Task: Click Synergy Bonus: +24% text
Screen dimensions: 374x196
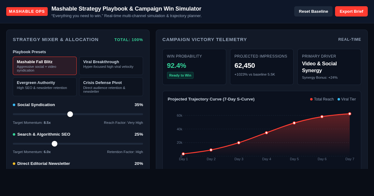Action: tap(320, 77)
